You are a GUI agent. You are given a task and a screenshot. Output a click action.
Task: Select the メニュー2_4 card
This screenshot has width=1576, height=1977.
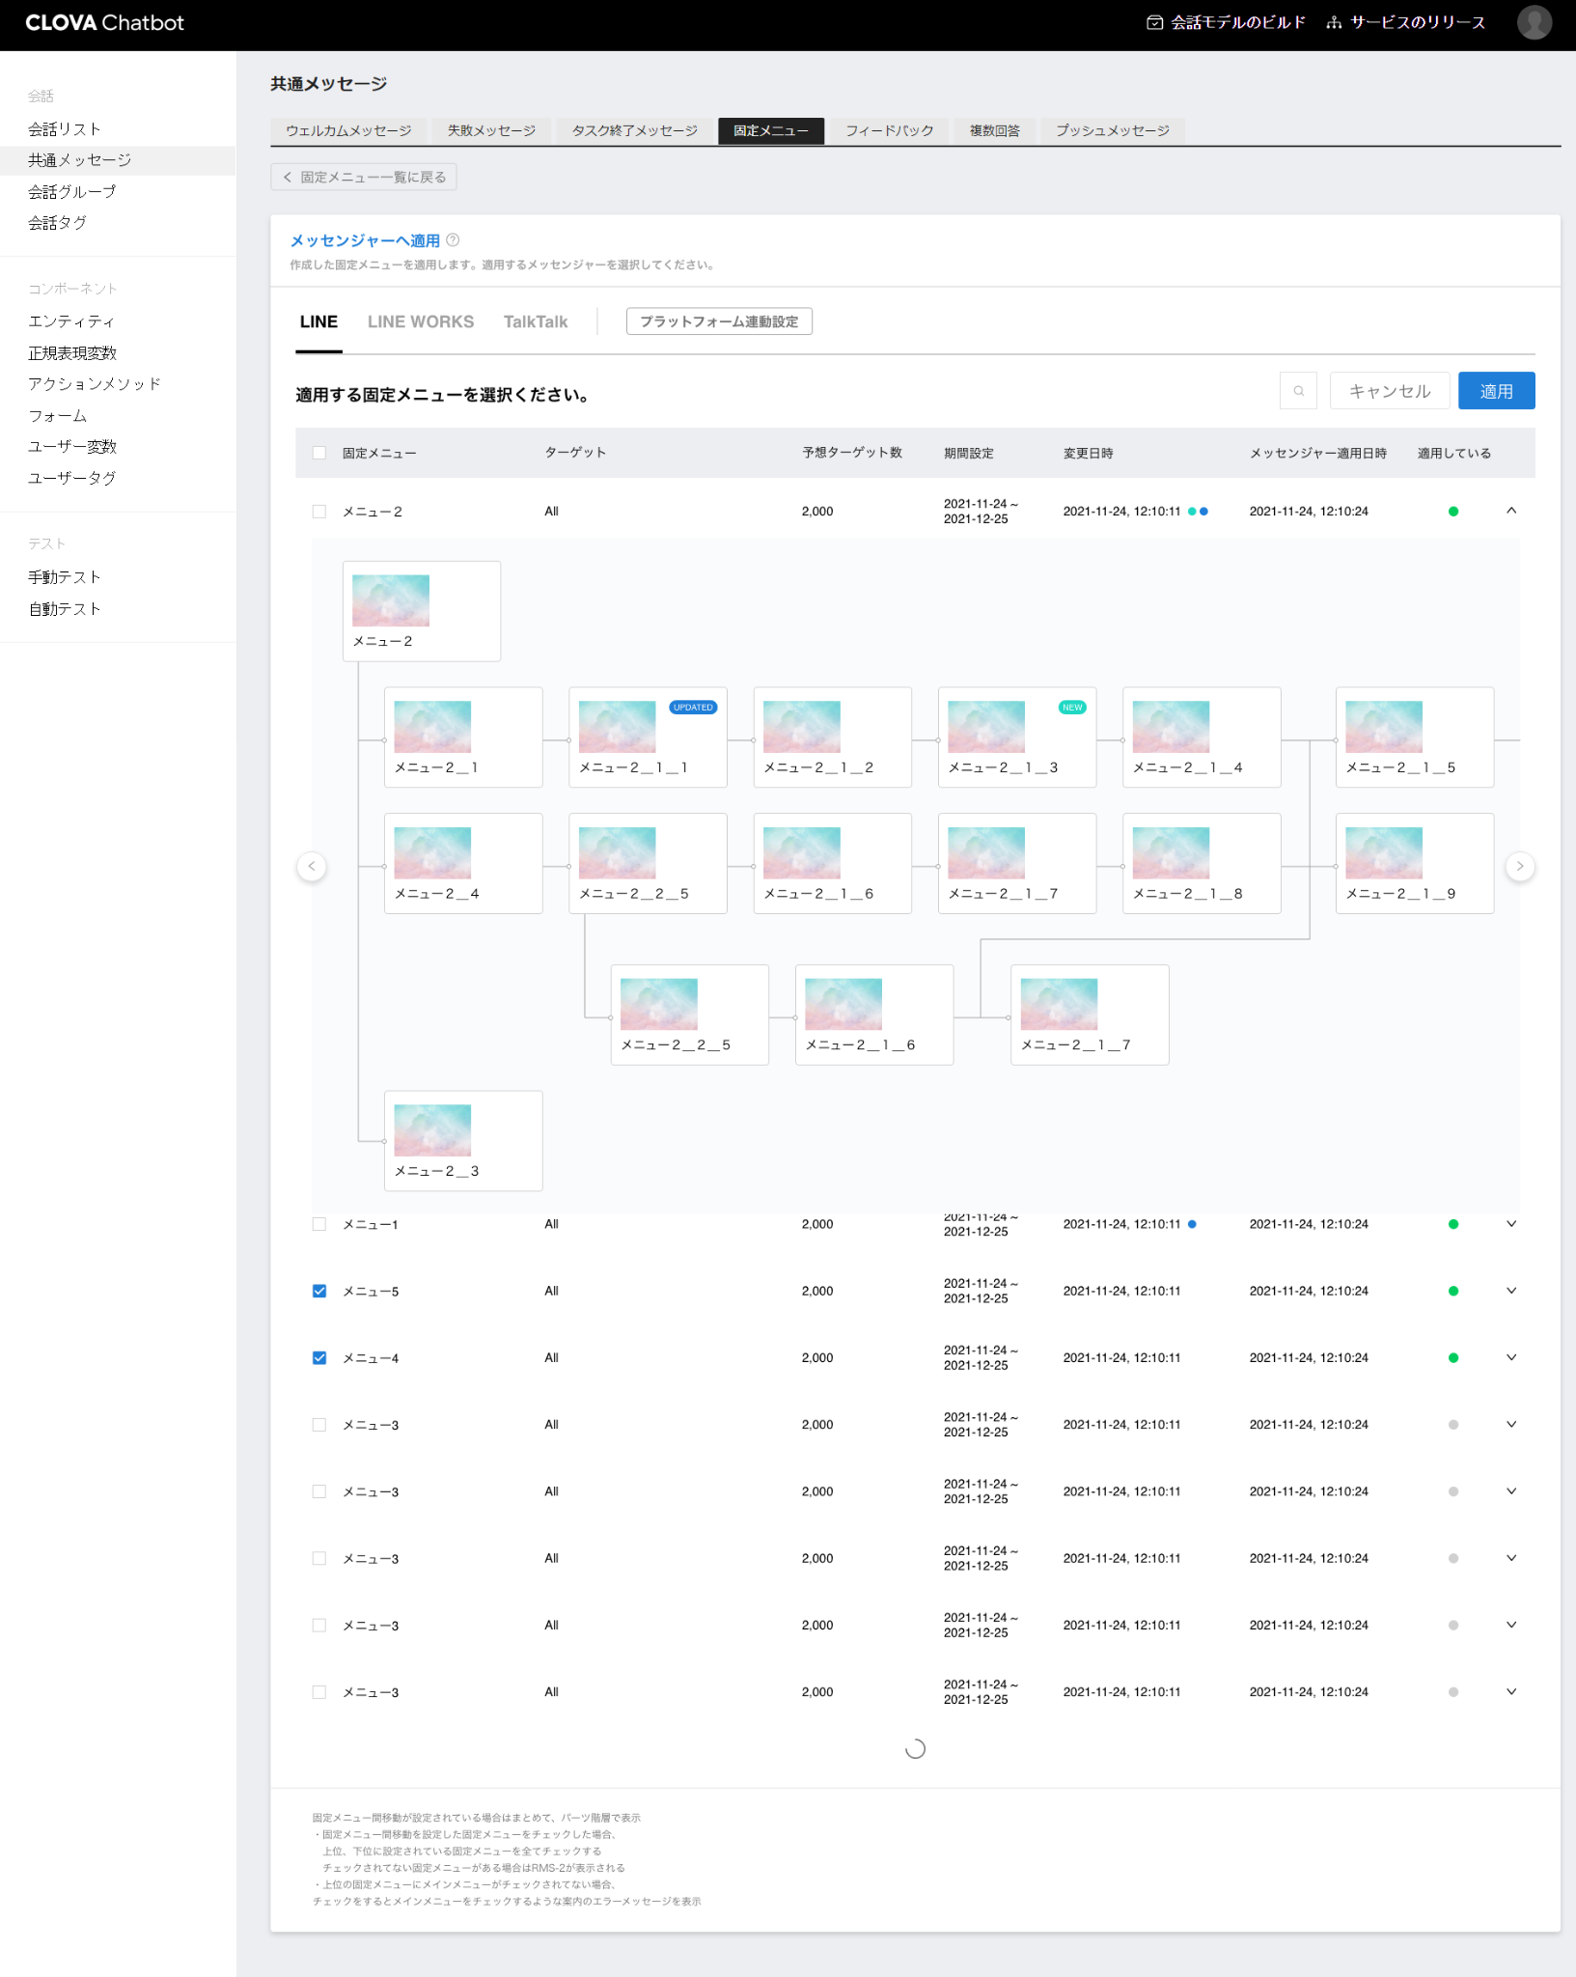pos(463,864)
